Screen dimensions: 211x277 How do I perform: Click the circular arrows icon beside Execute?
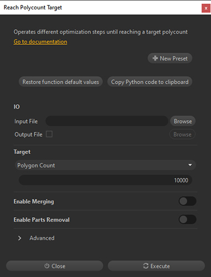pos(146,266)
